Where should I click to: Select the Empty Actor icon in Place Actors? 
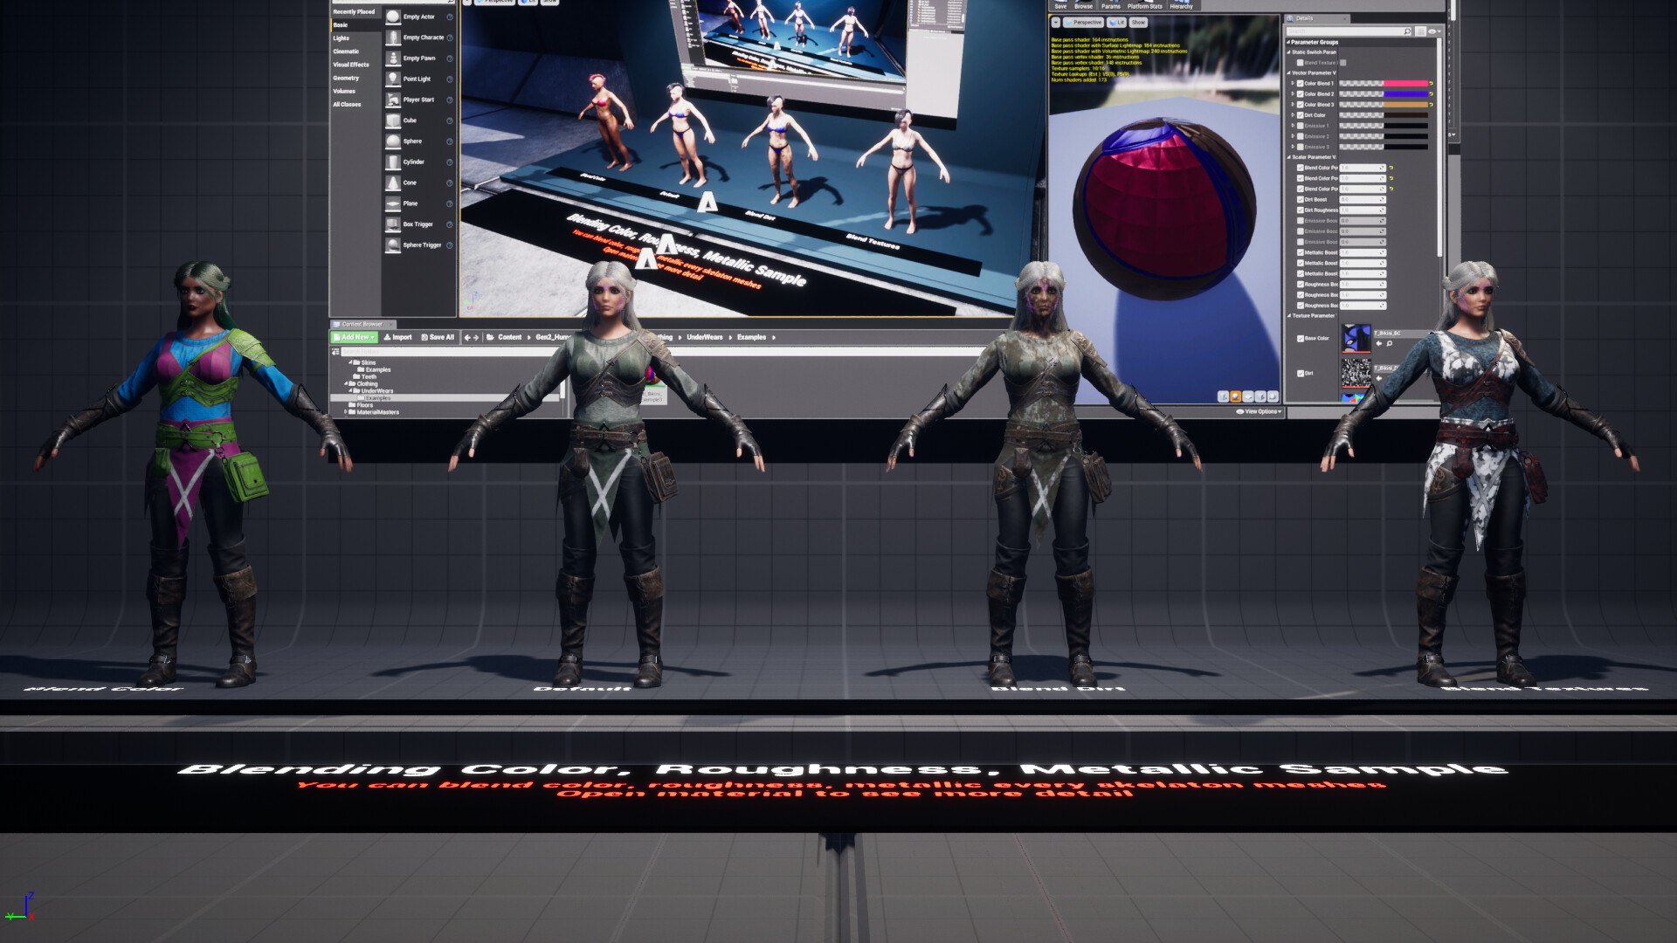coord(393,17)
